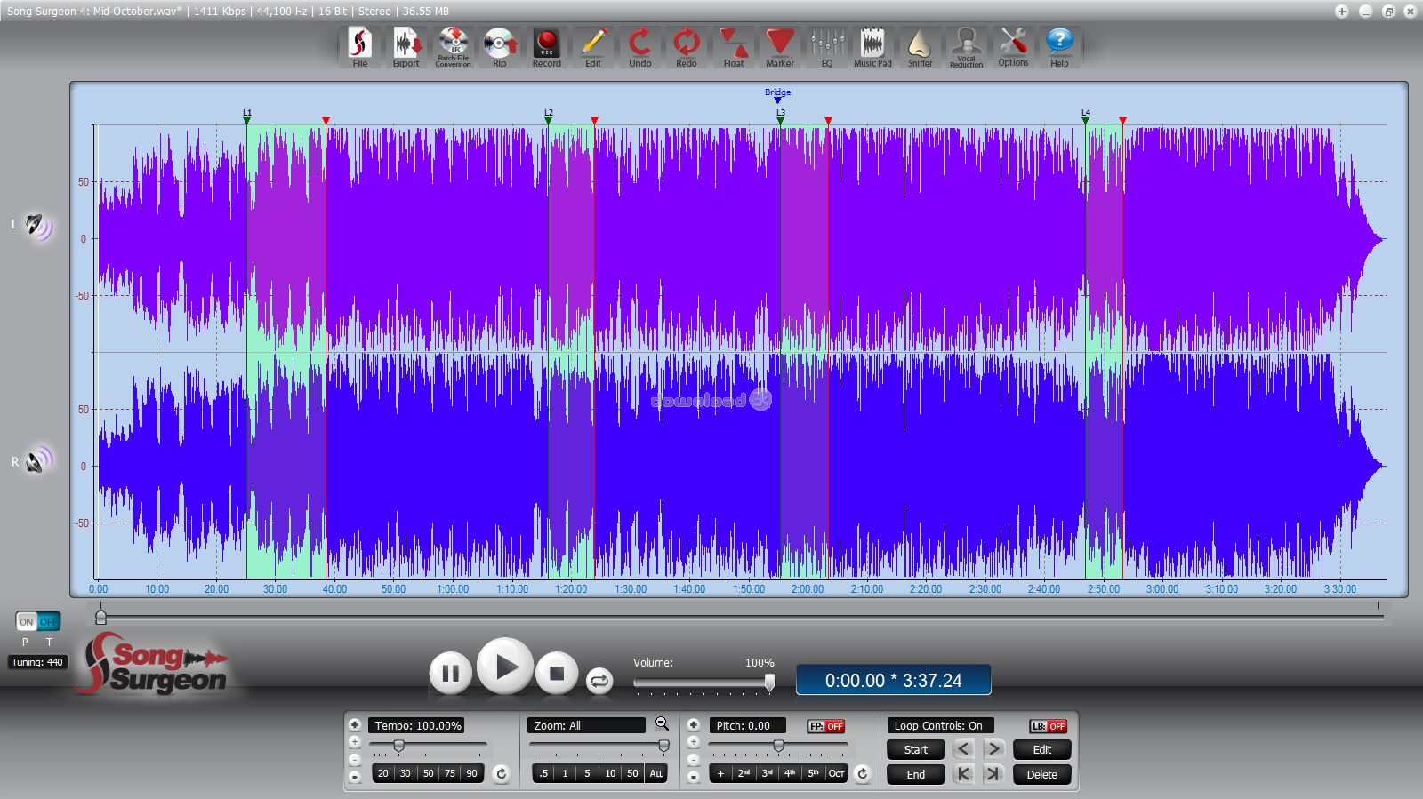The image size is (1423, 799).
Task: Select the 10 zoom preset
Action: point(610,773)
